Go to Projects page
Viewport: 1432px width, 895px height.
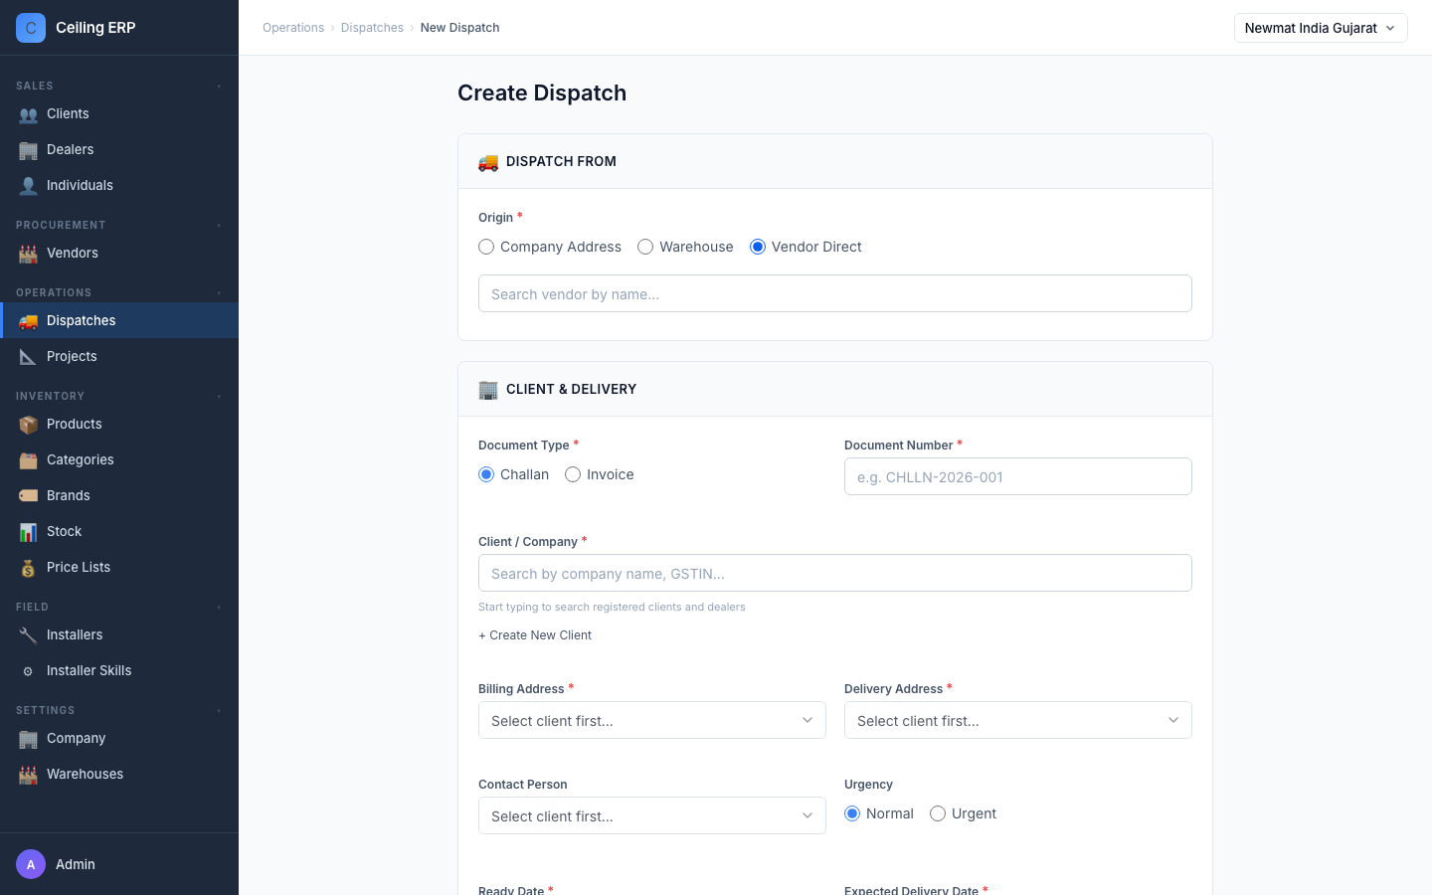(x=119, y=356)
